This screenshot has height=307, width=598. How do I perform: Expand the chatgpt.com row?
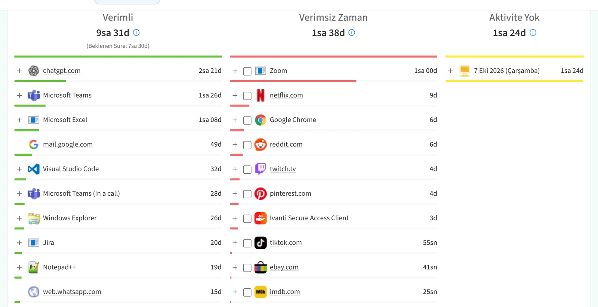(x=19, y=71)
